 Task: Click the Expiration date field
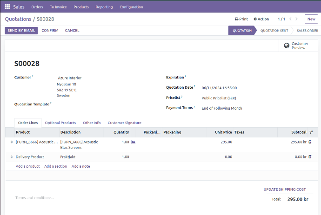256,78
